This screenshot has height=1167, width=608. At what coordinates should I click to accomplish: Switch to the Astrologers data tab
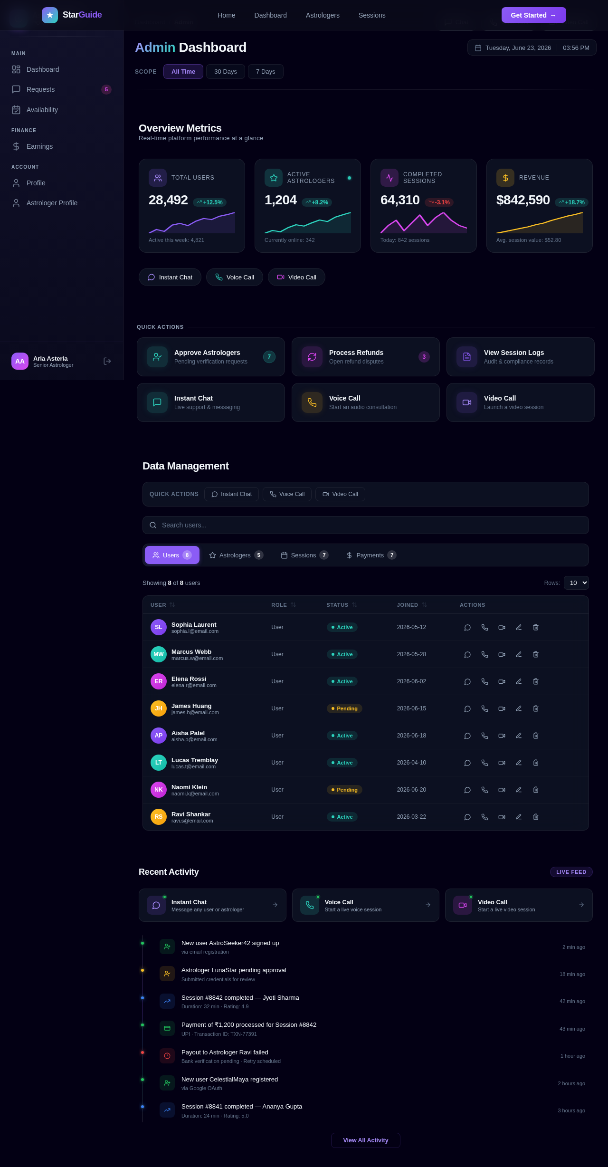point(236,555)
